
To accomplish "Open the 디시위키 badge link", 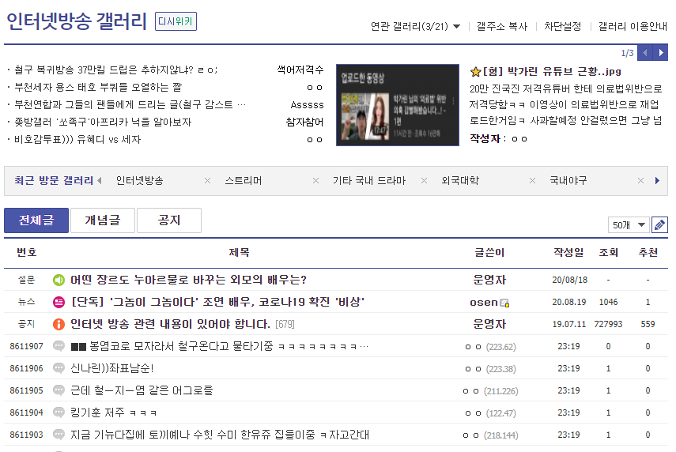I will coord(176,21).
